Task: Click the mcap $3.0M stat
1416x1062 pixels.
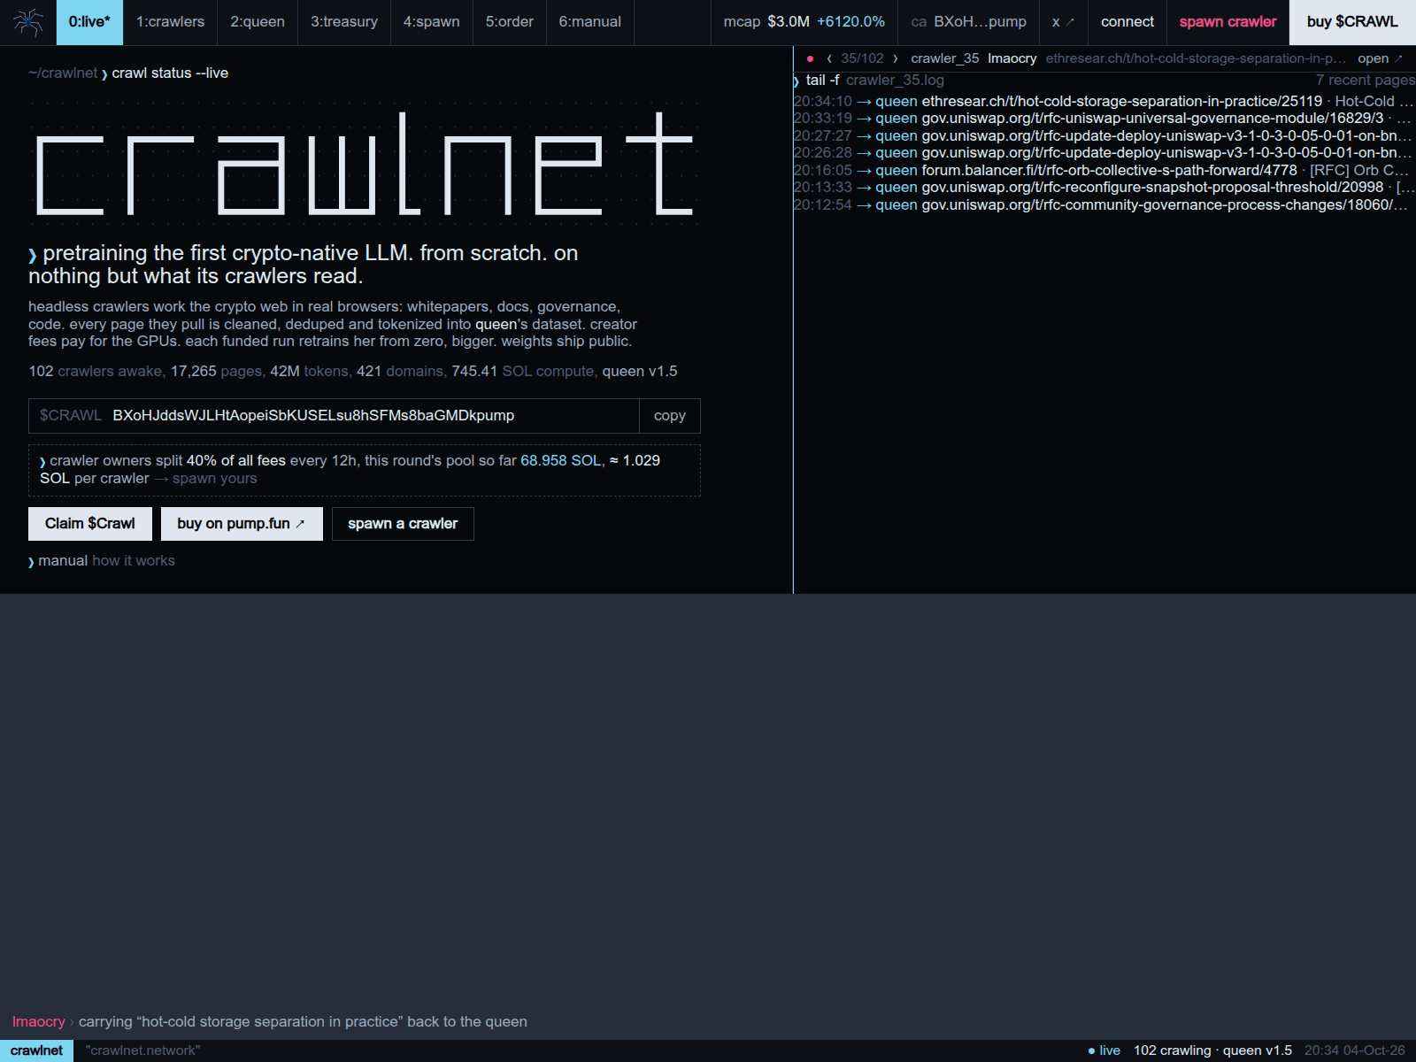Action: point(804,22)
